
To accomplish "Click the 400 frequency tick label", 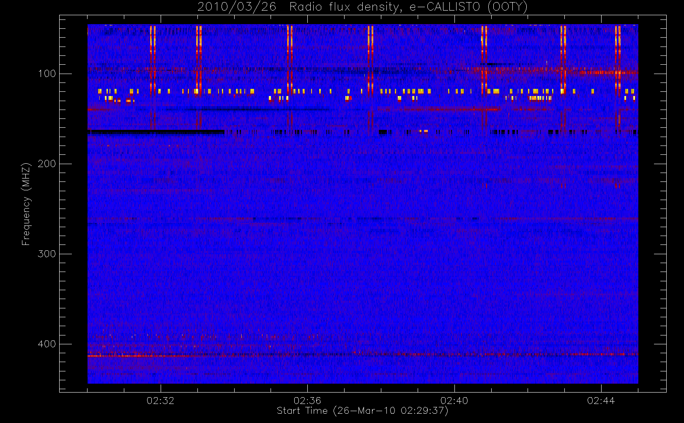I will [x=47, y=344].
